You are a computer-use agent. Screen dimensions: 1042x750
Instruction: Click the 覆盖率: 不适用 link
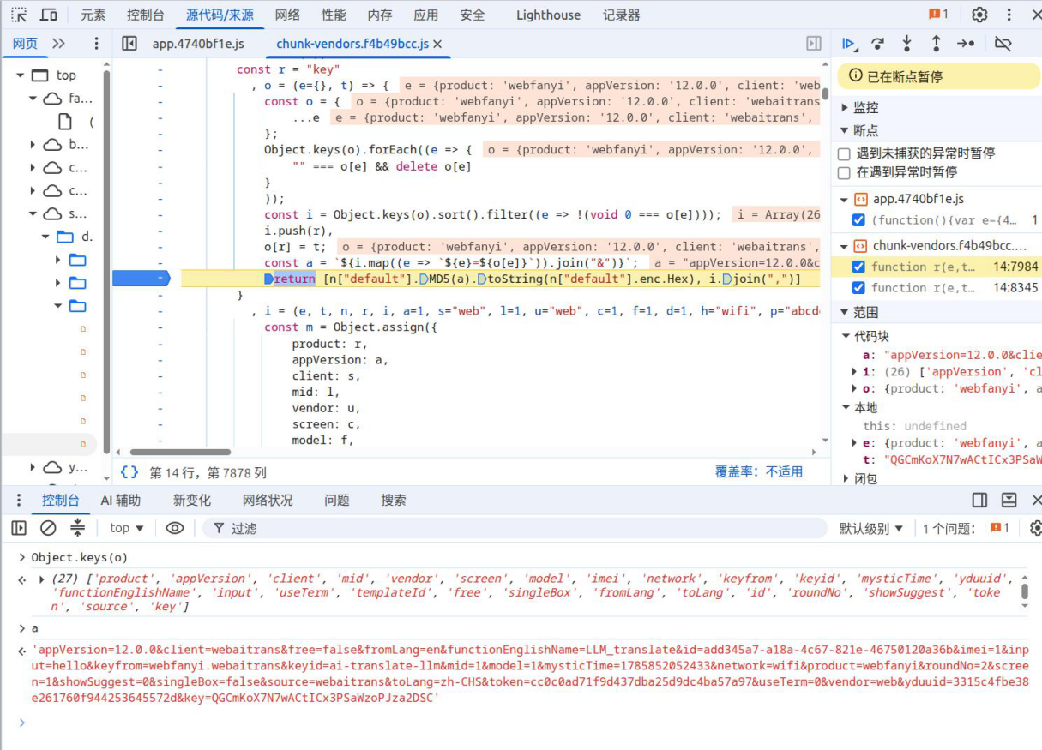point(759,471)
